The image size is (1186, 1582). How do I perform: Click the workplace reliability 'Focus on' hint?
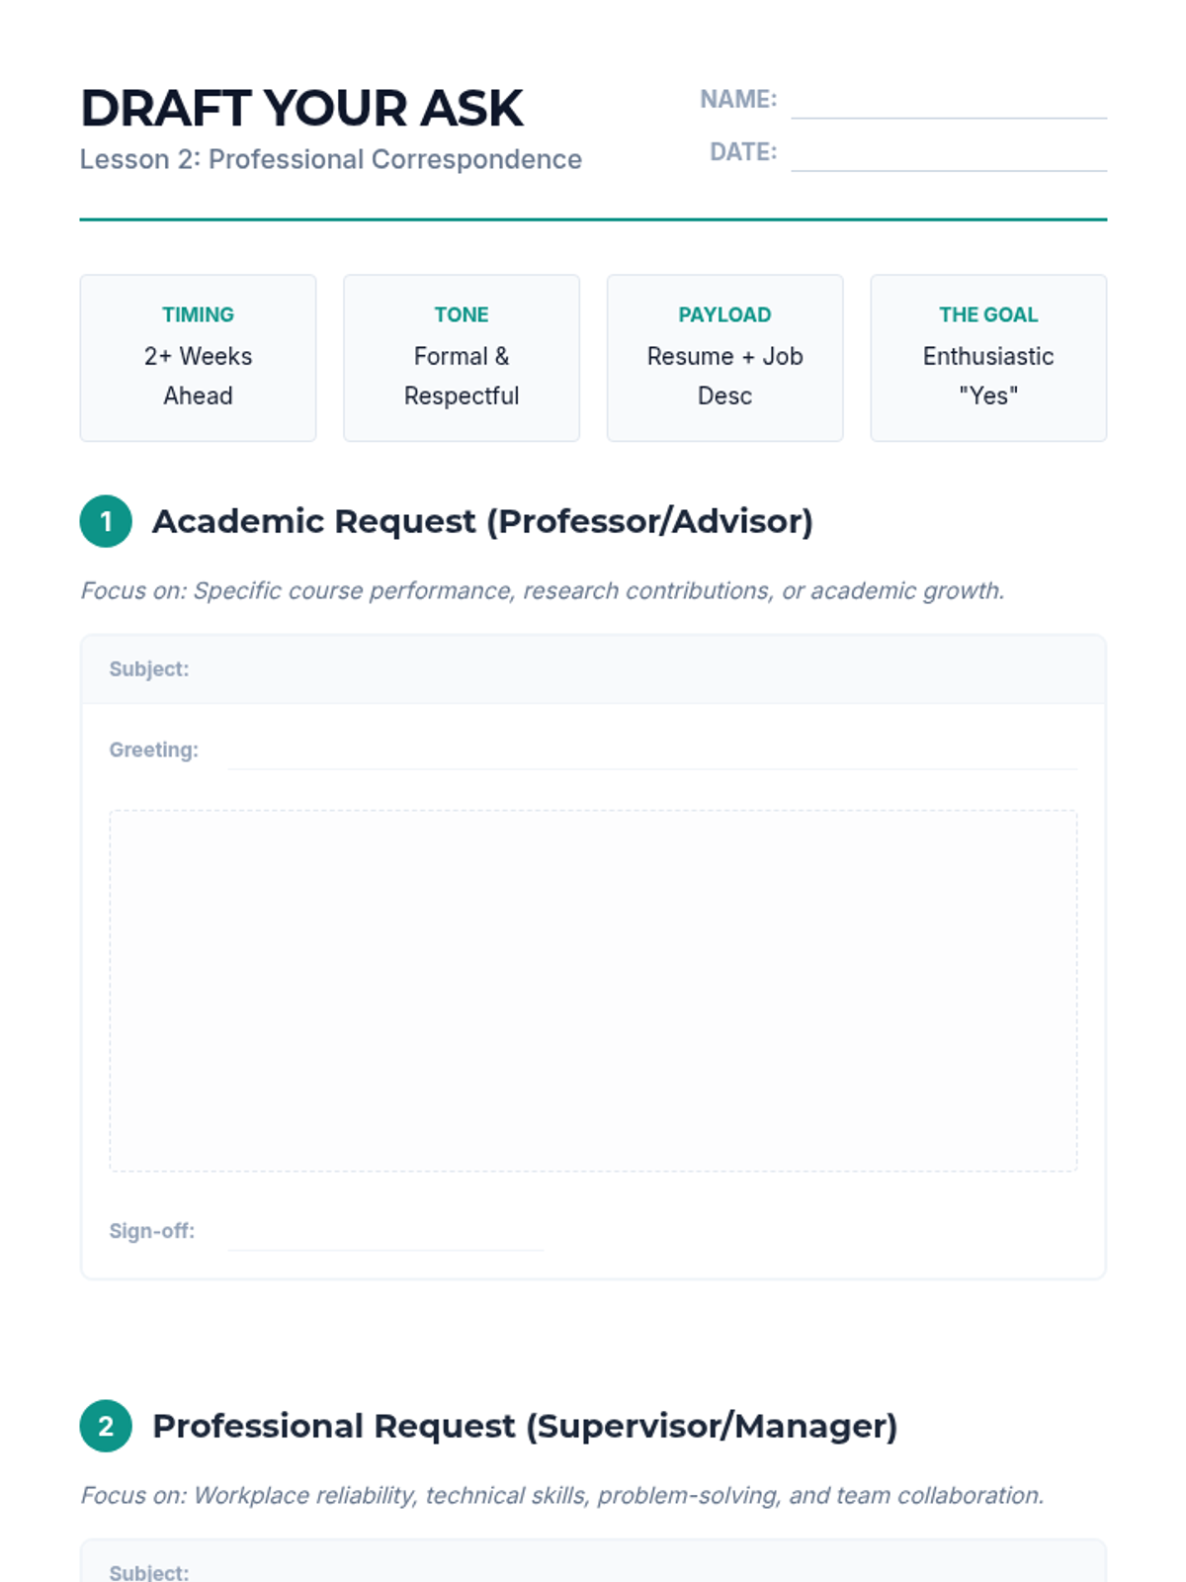point(562,1495)
